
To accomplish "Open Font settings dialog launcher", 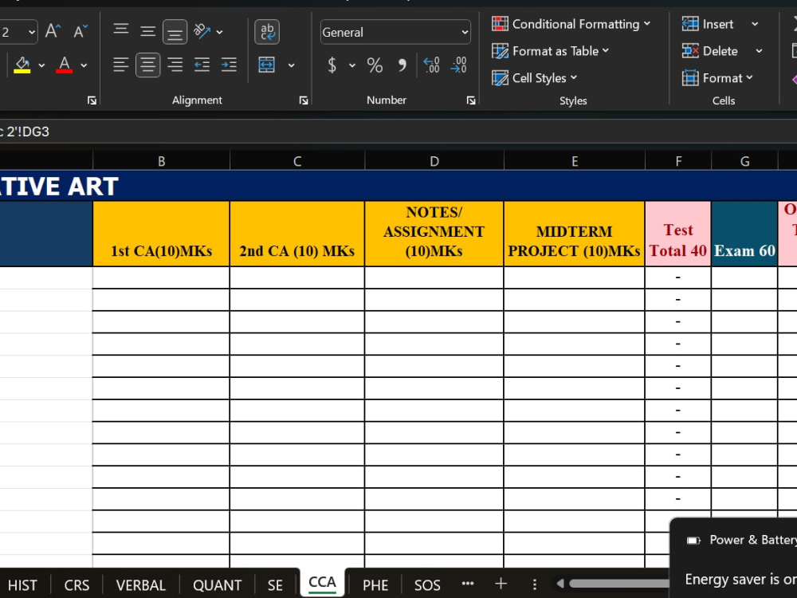I will 92,100.
